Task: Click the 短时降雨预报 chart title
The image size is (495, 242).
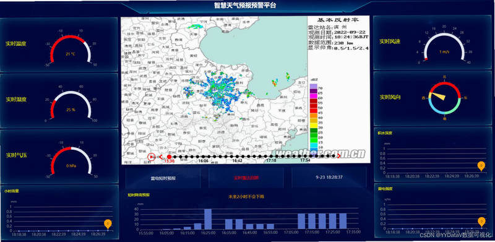Action: click(x=139, y=195)
